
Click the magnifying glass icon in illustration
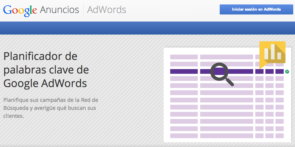coord(222,74)
